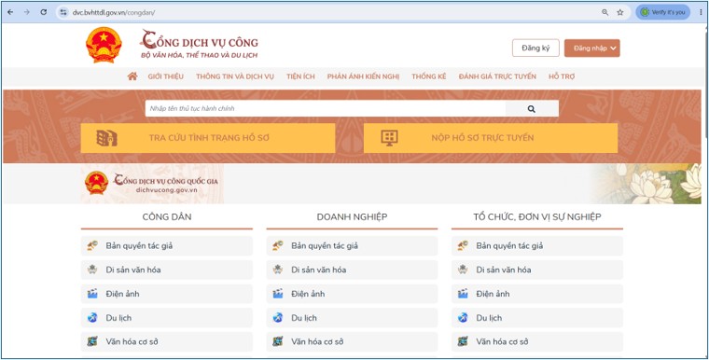
Task: Open Chrome three-dot menu
Action: (x=701, y=12)
